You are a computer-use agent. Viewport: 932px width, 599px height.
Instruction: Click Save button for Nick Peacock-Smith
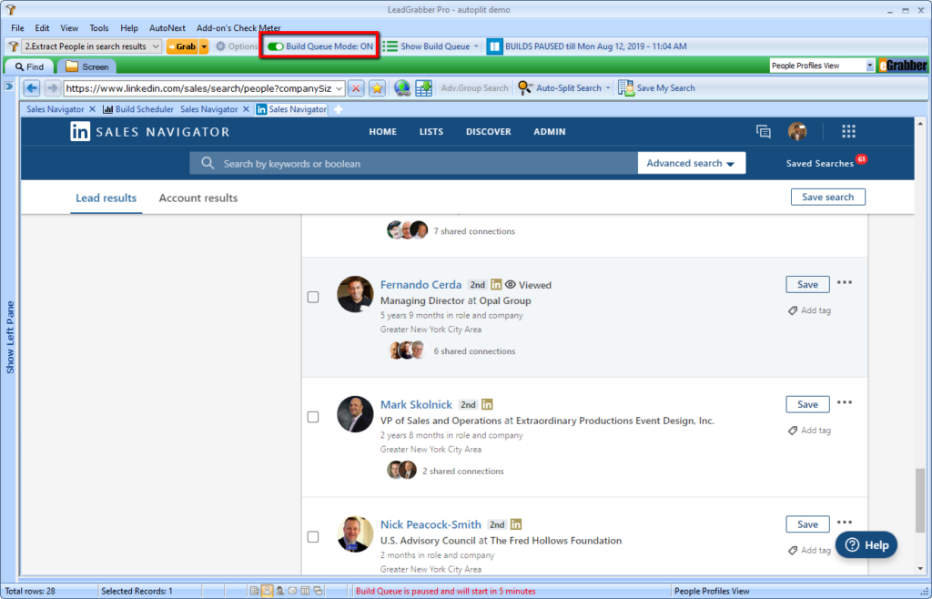807,524
